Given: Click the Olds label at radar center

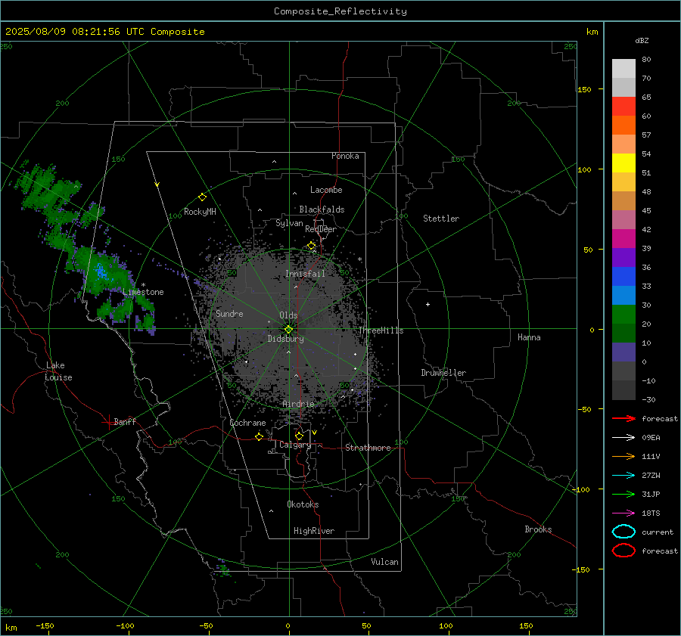Looking at the screenshot, I should 288,315.
